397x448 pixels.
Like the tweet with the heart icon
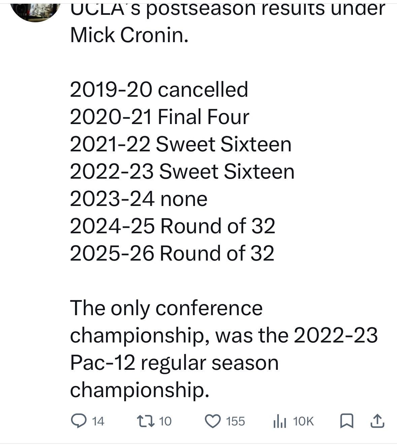(x=213, y=421)
